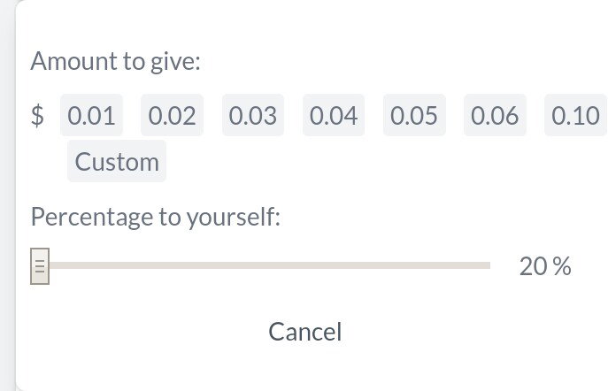Click the "Amount to give:" label
Viewport: 608px width, 391px height.
(x=116, y=61)
